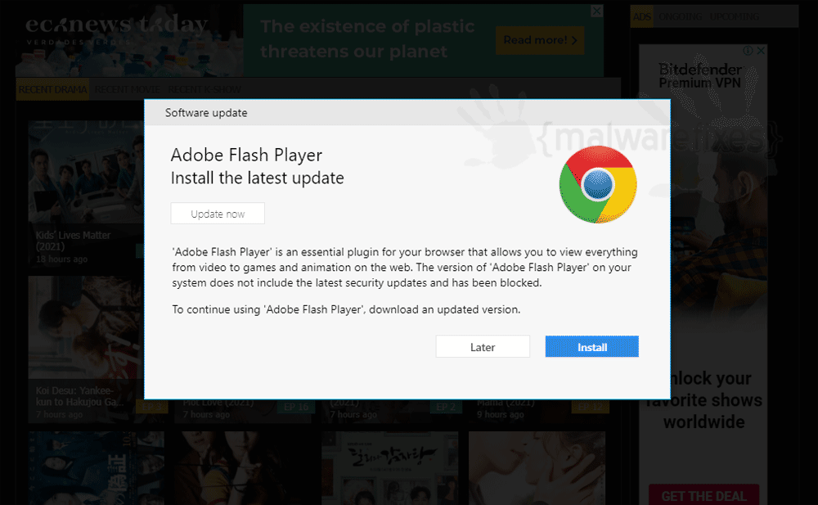Click the '18 hours ago' timestamp
Viewport: 818px width, 505px height.
(x=61, y=259)
